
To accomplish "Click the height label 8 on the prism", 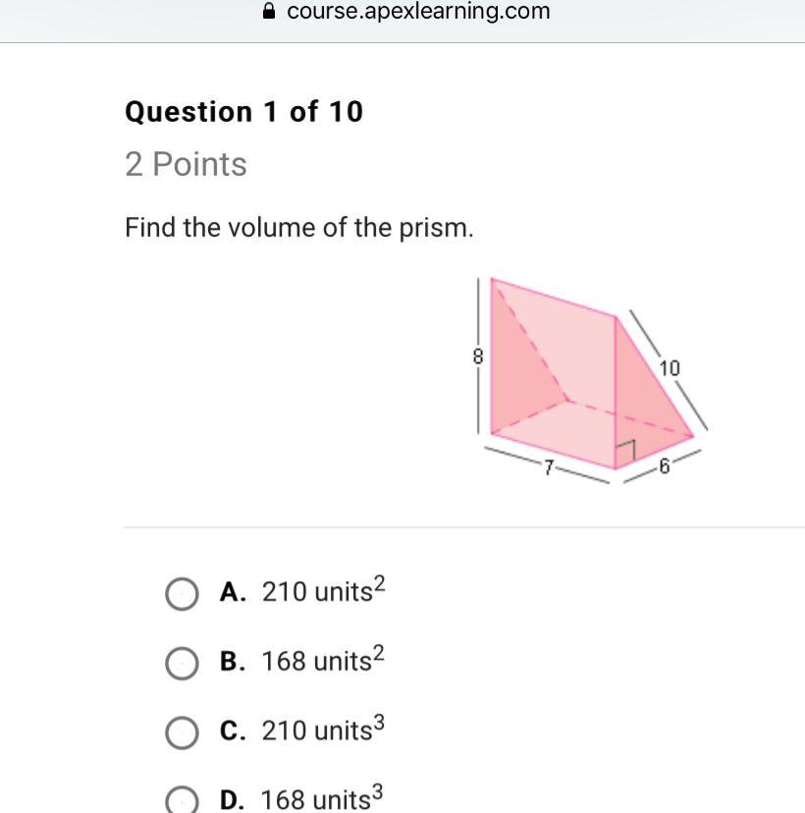I will (x=478, y=356).
